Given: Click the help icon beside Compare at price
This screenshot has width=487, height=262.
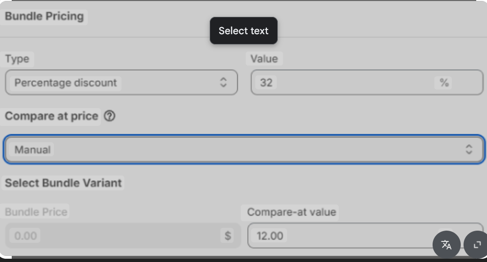Looking at the screenshot, I should point(109,116).
